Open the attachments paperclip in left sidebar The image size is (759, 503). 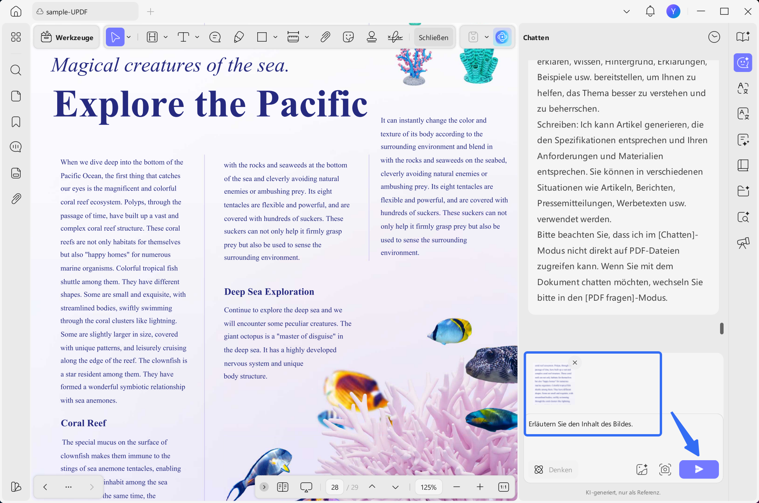point(16,199)
